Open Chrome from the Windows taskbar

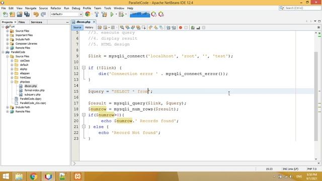point(34,176)
